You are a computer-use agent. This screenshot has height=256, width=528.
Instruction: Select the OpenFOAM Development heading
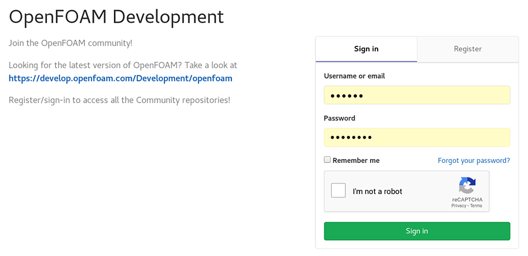tap(116, 17)
